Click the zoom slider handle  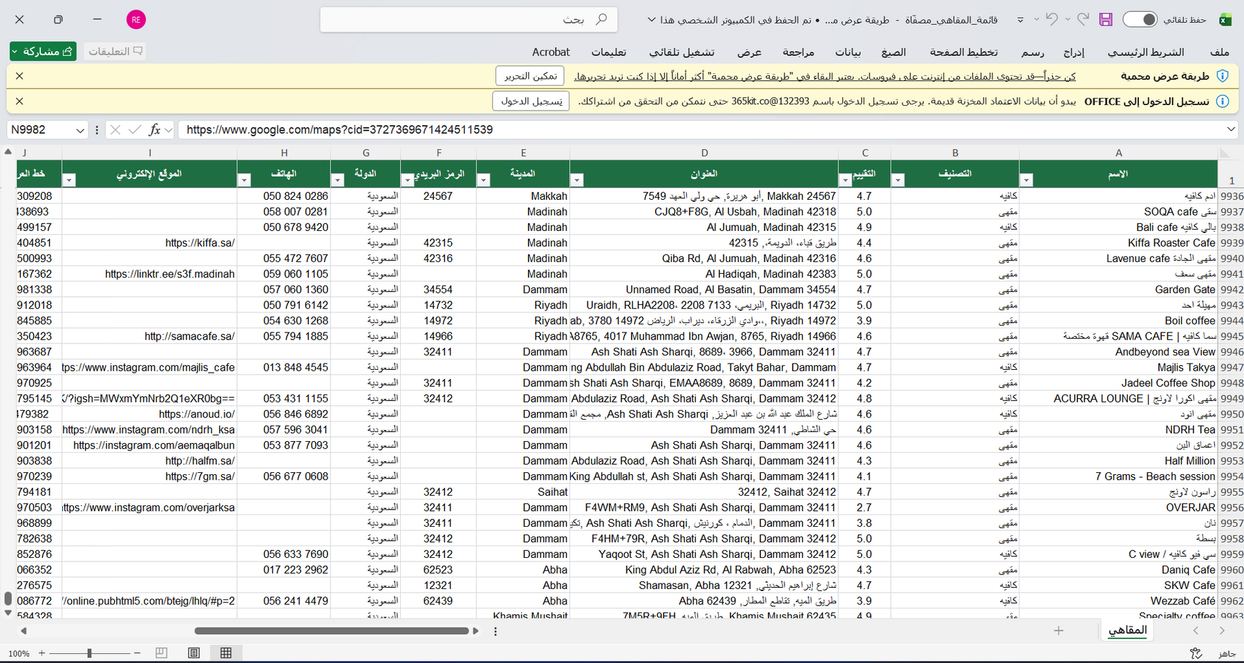point(89,653)
